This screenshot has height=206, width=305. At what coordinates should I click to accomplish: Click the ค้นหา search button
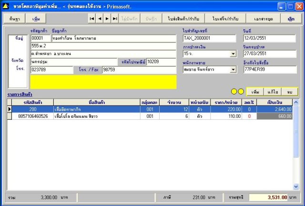(x=14, y=19)
